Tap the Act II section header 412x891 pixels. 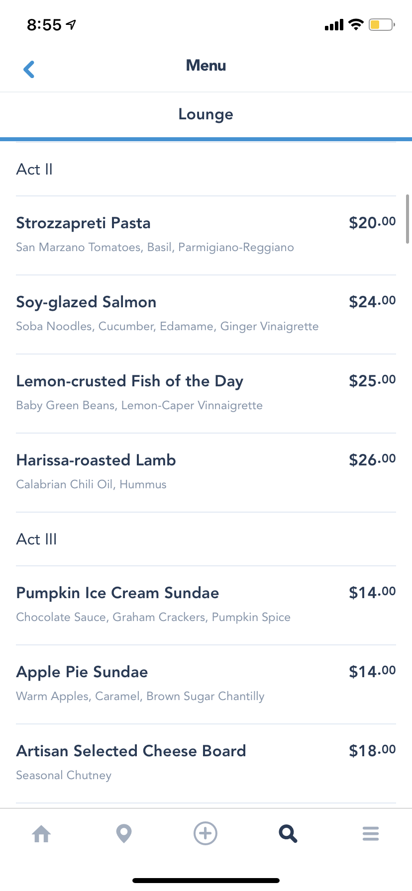point(34,170)
